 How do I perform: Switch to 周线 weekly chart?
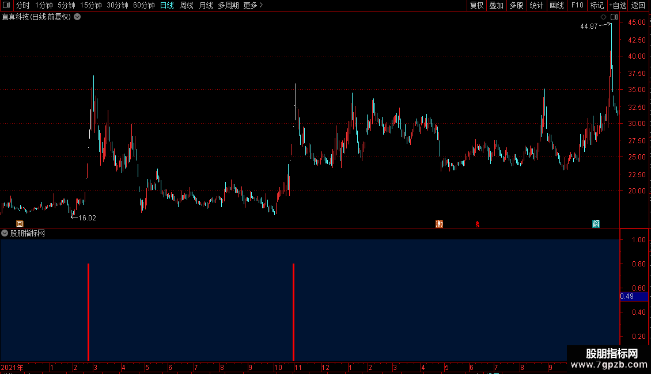pyautogui.click(x=187, y=5)
